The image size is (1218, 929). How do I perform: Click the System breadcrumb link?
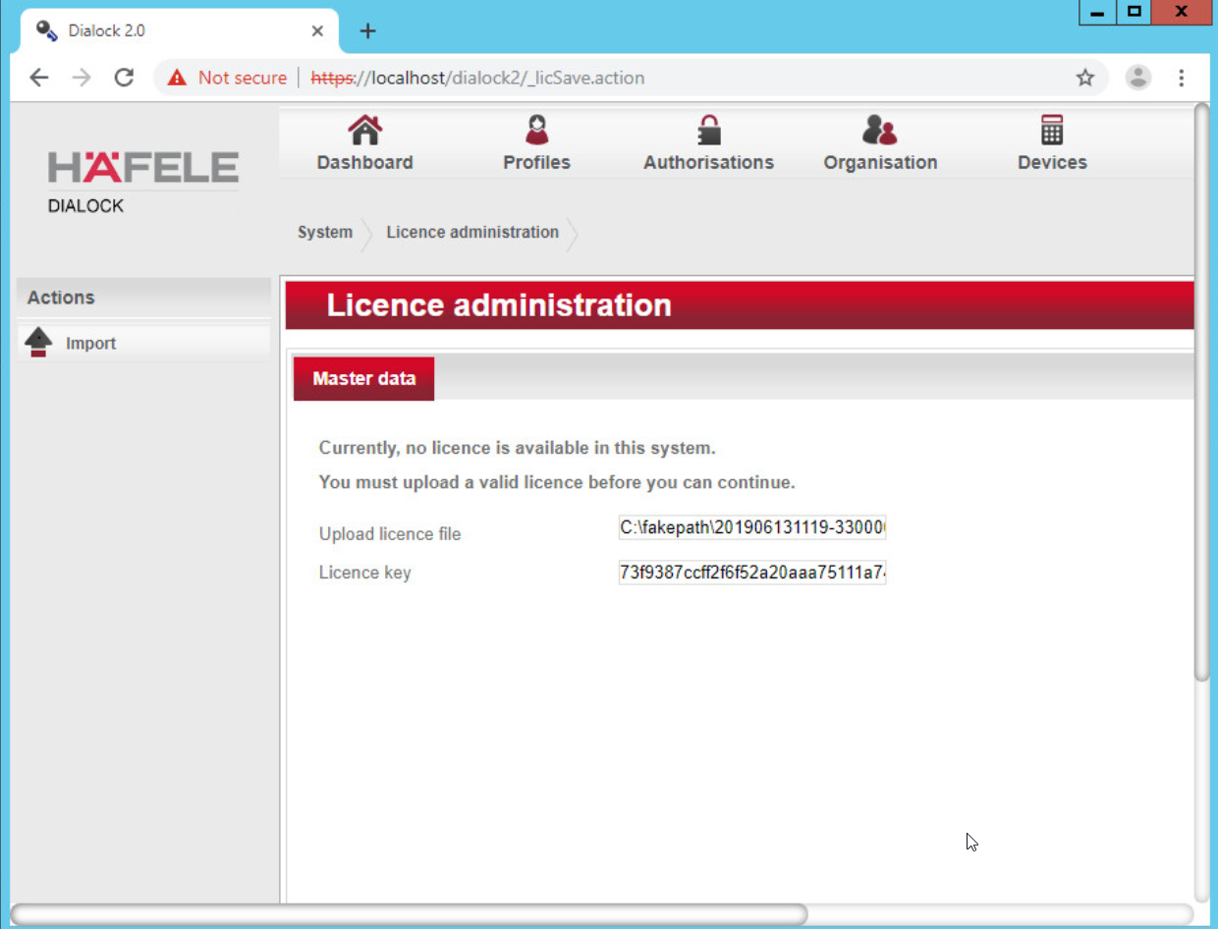[324, 233]
